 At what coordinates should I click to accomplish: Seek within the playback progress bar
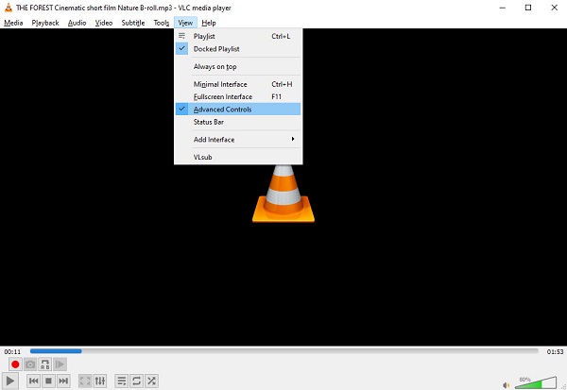click(284, 351)
